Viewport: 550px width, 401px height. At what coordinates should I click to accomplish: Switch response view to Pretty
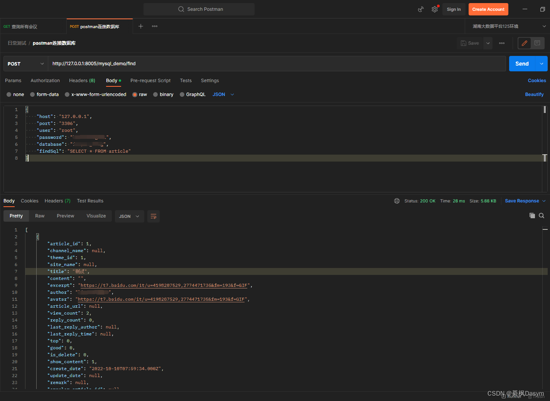coord(16,216)
